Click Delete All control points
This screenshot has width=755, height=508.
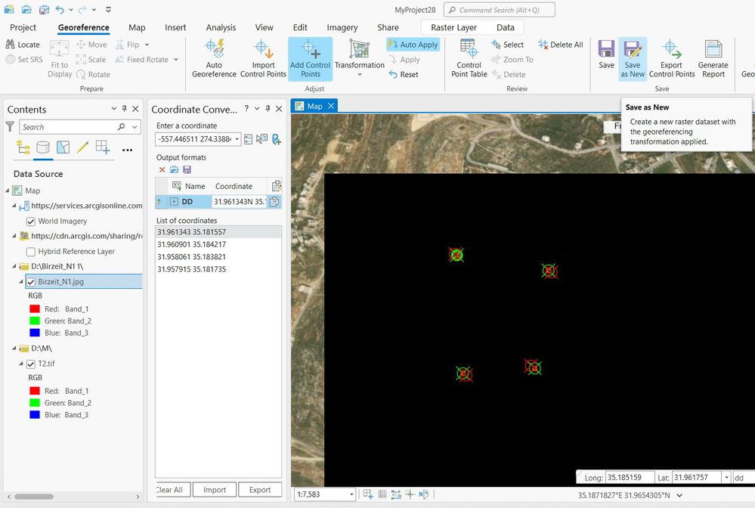tap(561, 45)
